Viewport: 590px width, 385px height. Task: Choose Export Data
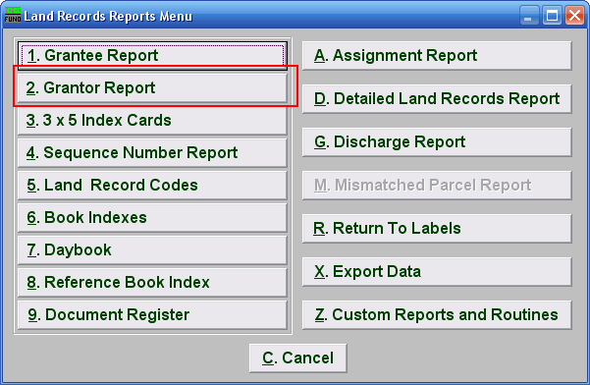437,272
